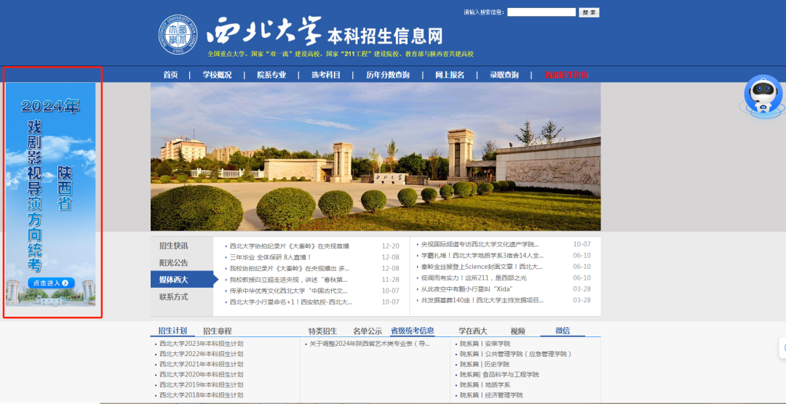Select the 阳光公告 side tab
The image size is (786, 404).
tap(173, 263)
